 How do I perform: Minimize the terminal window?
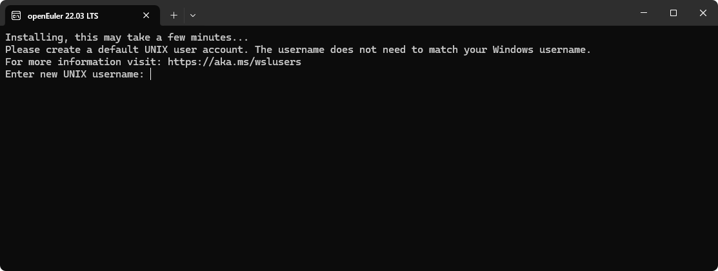pos(644,13)
